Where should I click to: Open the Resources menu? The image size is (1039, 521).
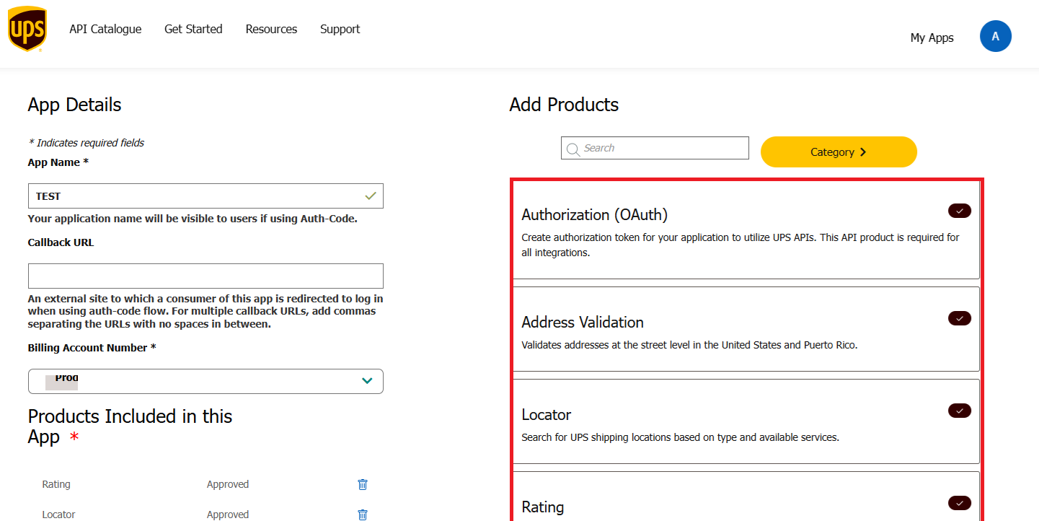coord(271,29)
